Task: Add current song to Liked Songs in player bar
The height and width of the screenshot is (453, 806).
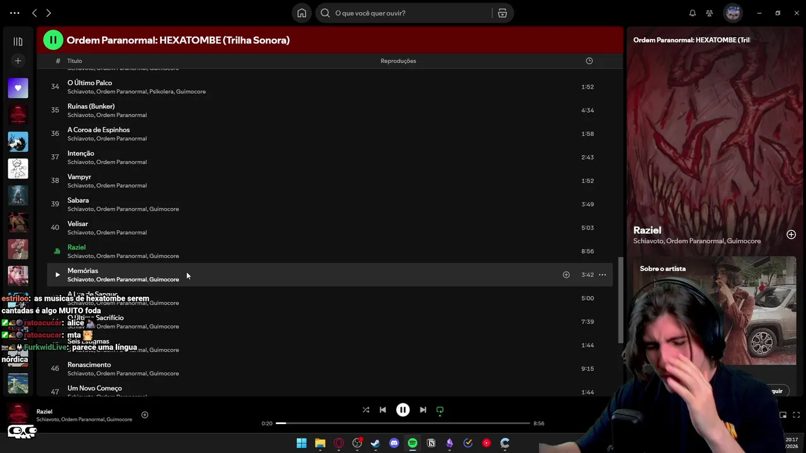Action: 145,415
